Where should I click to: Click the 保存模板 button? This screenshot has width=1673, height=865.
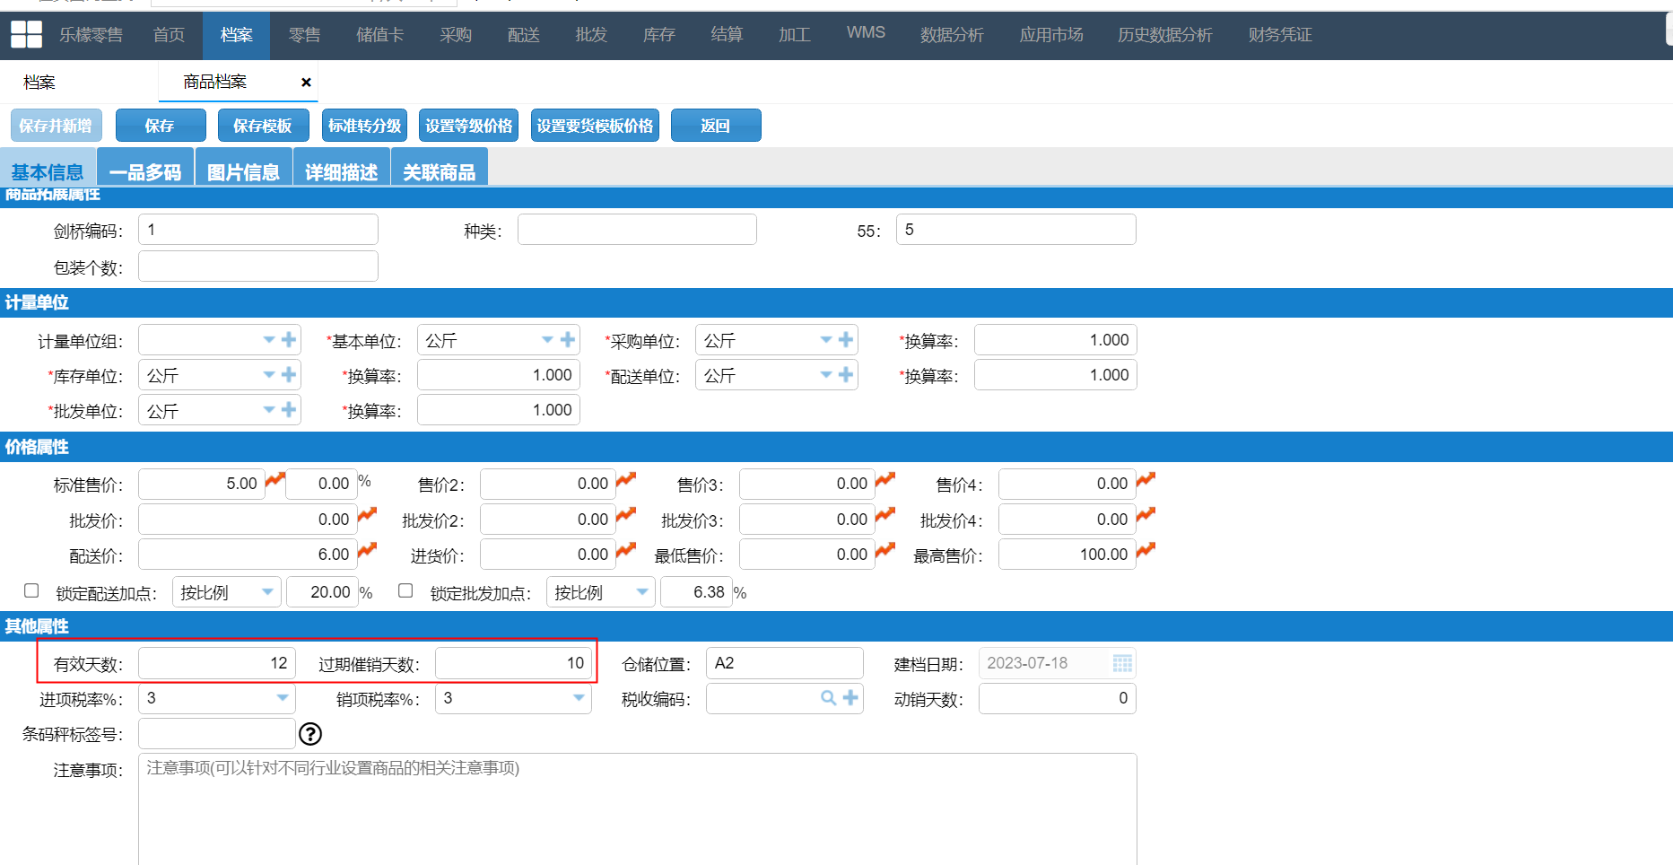point(264,126)
